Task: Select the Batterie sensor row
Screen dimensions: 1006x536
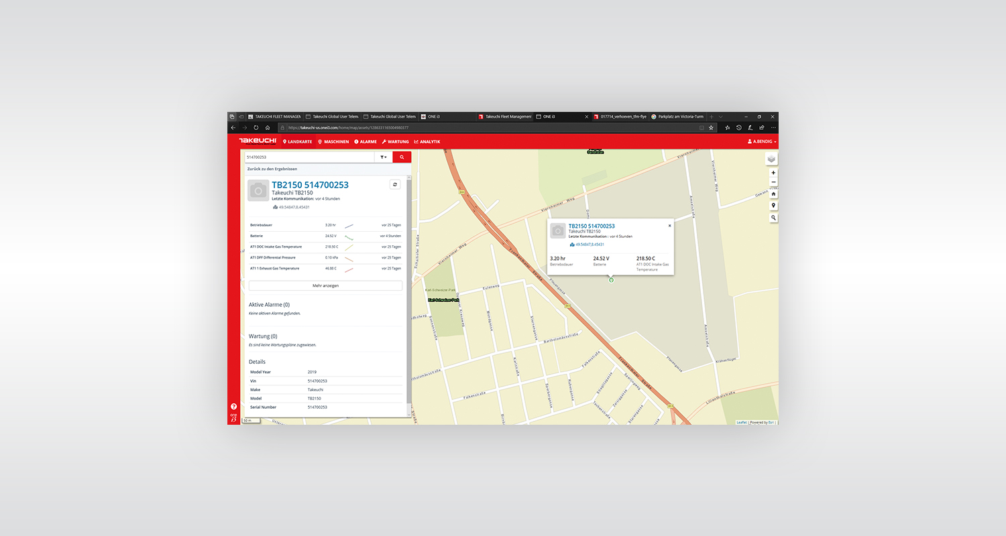Action: [325, 236]
